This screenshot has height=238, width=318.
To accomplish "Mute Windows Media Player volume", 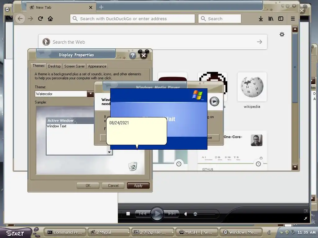I will point(186,214).
